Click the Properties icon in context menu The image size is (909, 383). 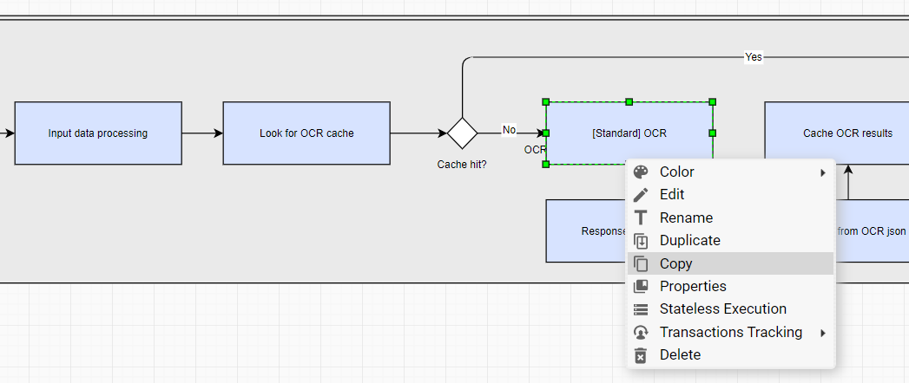coord(641,286)
